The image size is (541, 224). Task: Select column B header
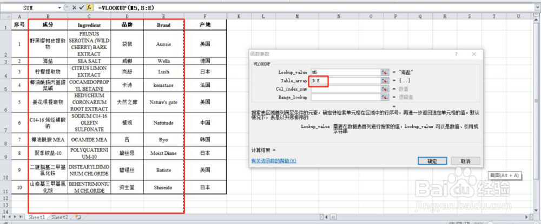pos(48,16)
